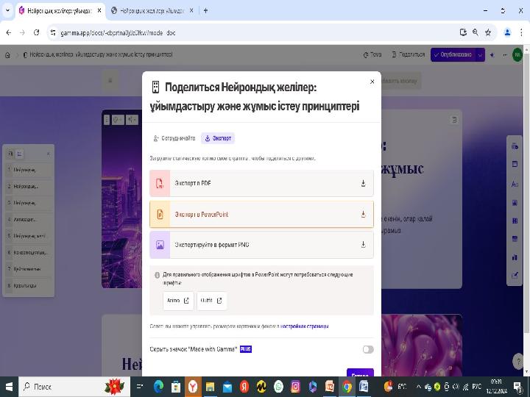Open the card style dropdown on first card

(x=118, y=120)
